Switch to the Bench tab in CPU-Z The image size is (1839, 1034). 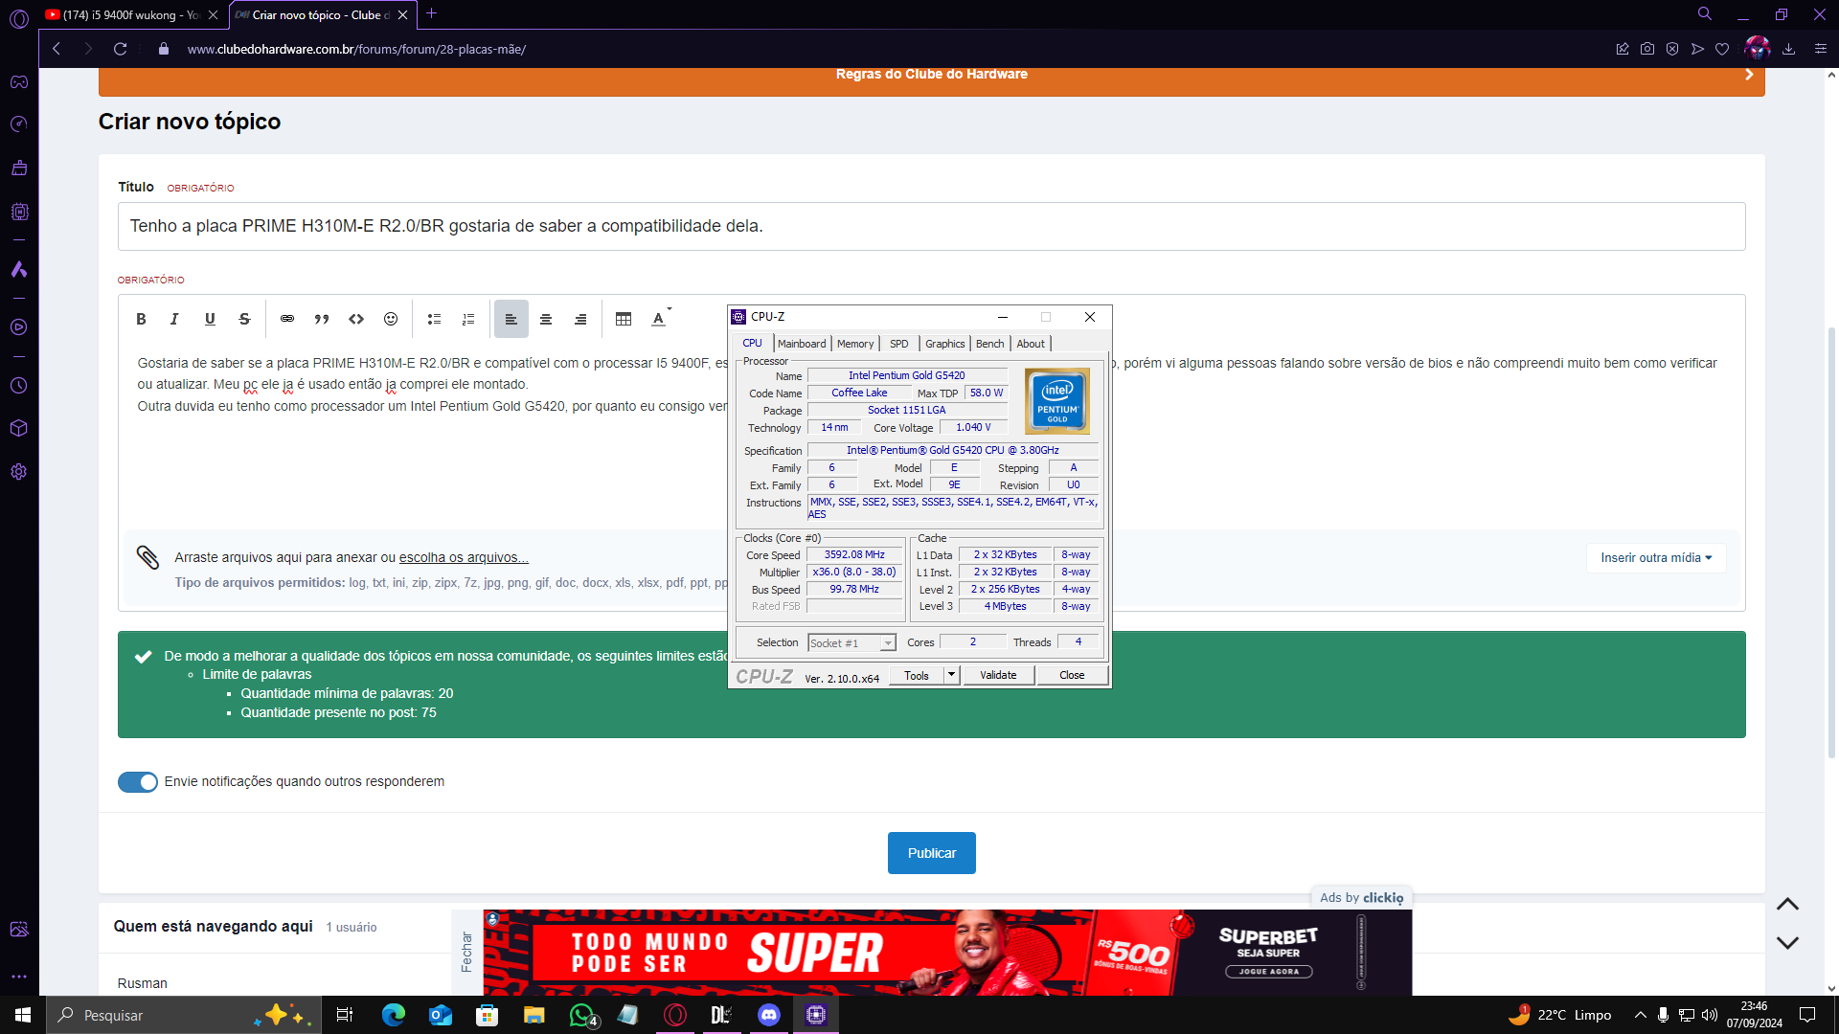990,344
